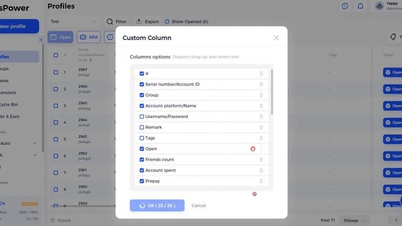Viewport: 402px width, 226px height.
Task: Open the 50/page dropdown
Action: point(354,220)
